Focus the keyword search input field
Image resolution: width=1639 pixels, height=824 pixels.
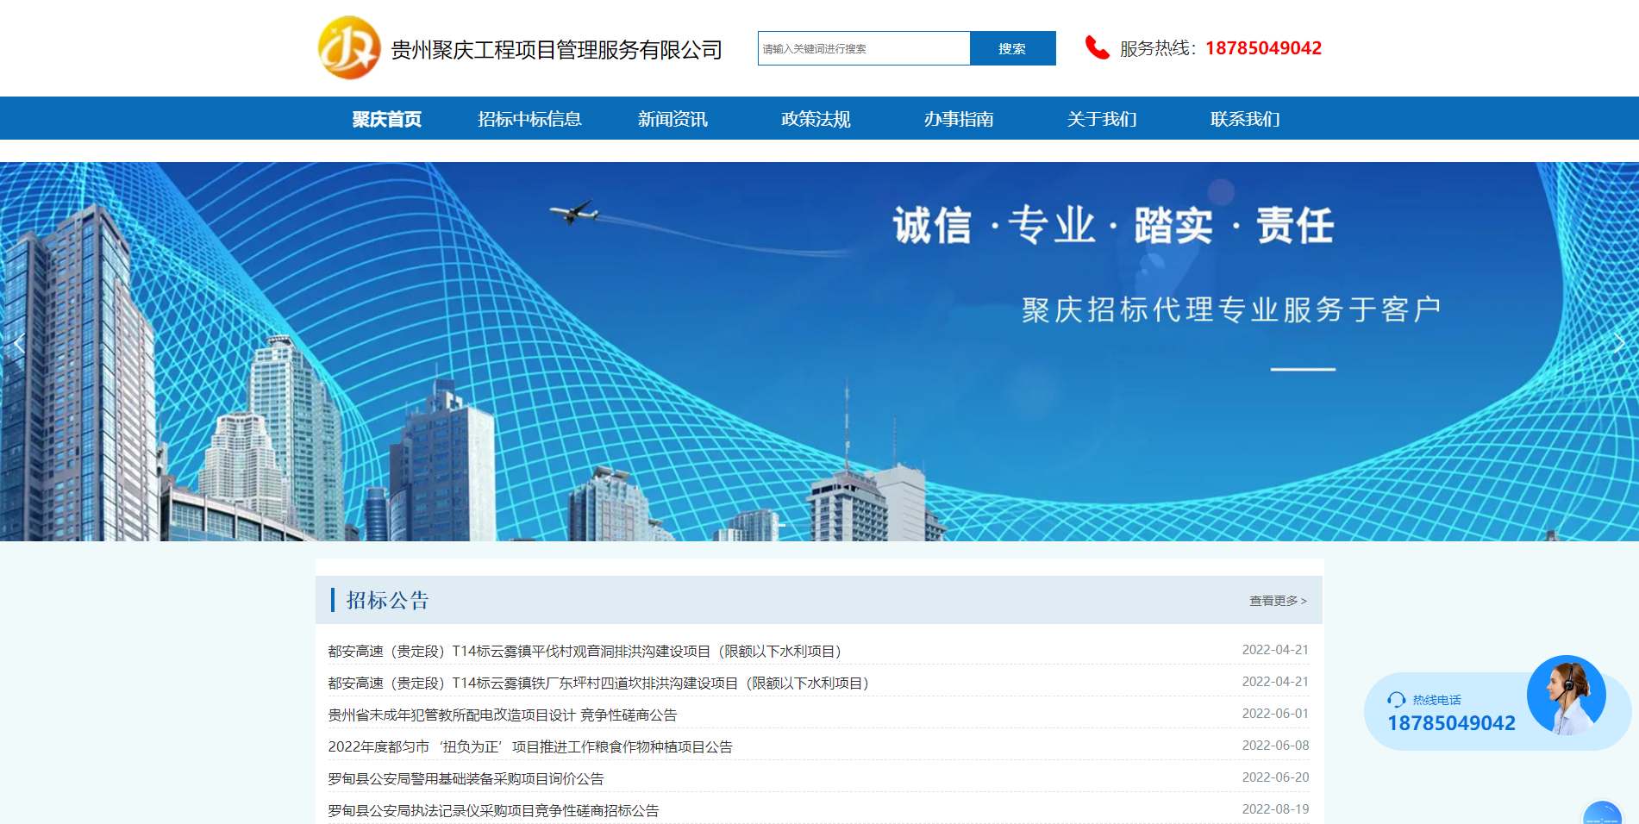(x=864, y=48)
